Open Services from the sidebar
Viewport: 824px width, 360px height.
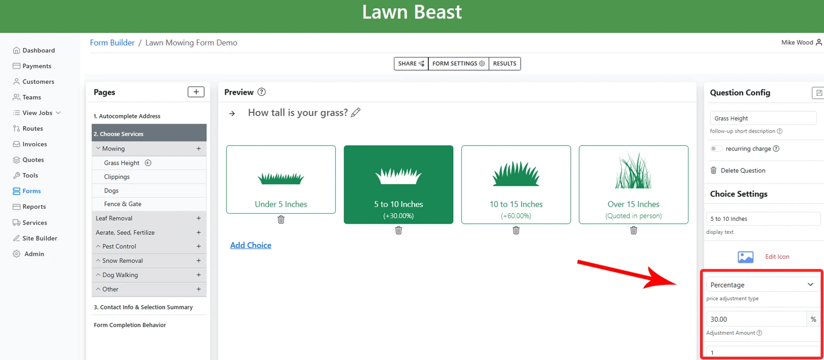point(30,222)
